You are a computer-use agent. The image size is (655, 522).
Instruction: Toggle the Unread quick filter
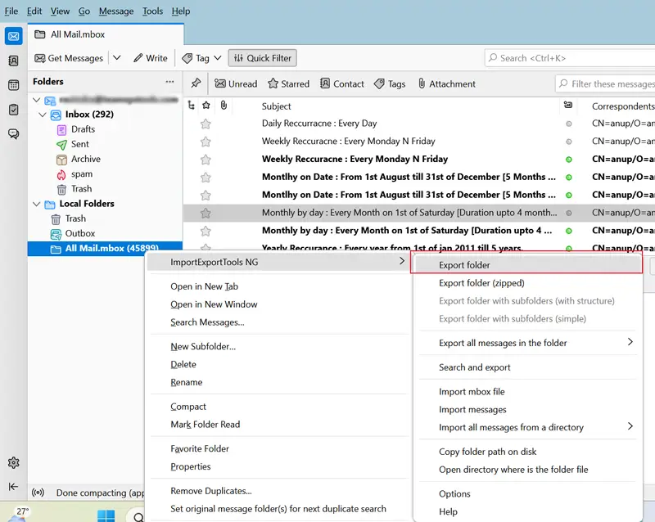(236, 83)
